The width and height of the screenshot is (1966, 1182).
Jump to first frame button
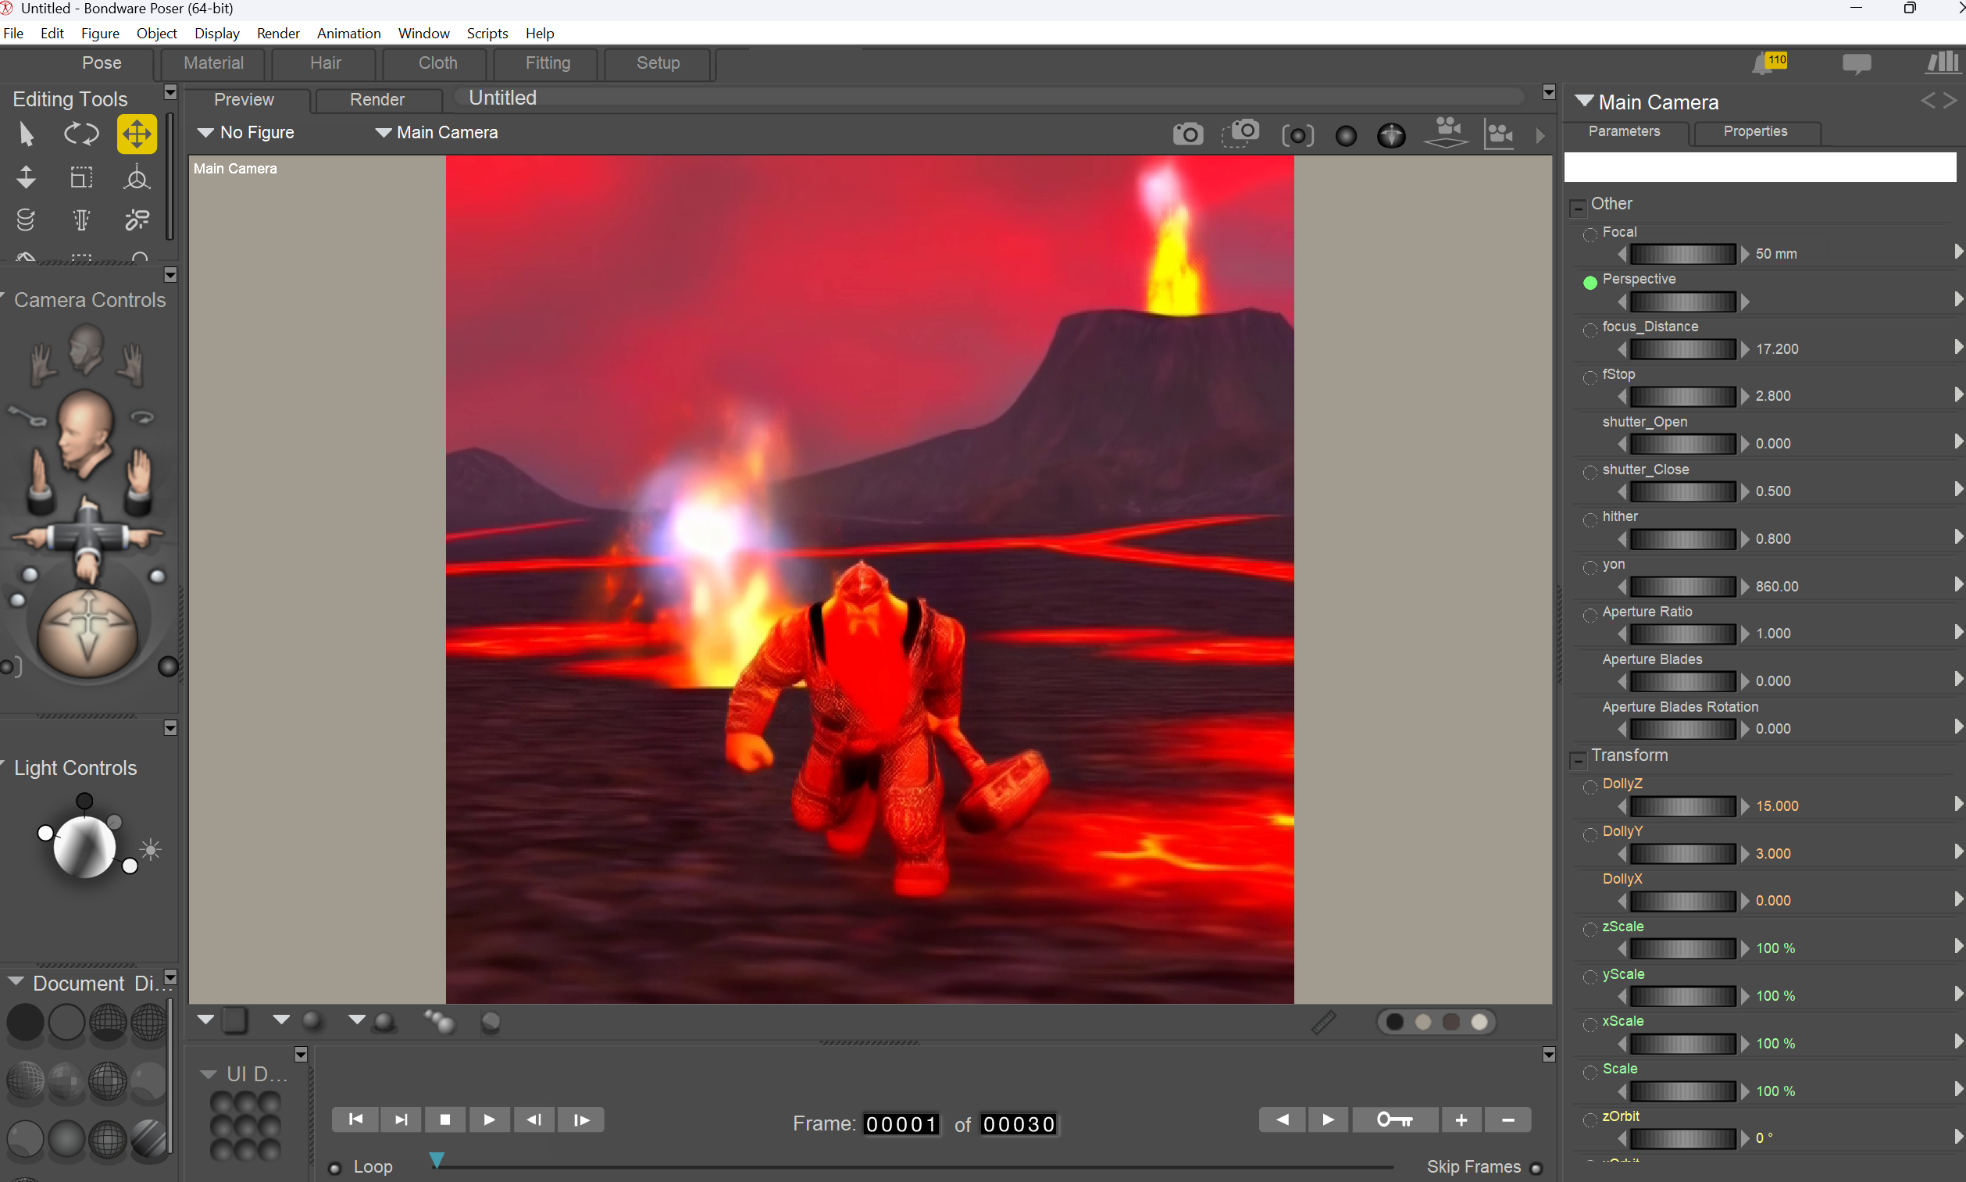pyautogui.click(x=356, y=1120)
